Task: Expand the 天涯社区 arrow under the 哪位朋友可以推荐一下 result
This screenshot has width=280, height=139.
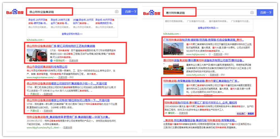Action: tap(40, 111)
